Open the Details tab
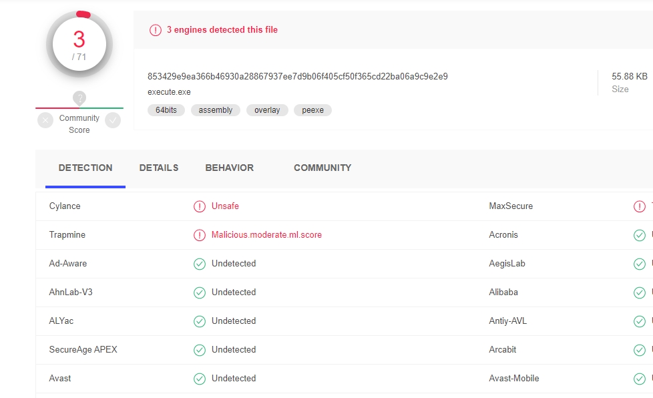Viewport: 653px width, 398px height. pos(159,168)
